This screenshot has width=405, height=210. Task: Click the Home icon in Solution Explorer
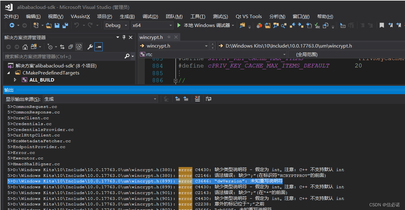(x=25, y=47)
